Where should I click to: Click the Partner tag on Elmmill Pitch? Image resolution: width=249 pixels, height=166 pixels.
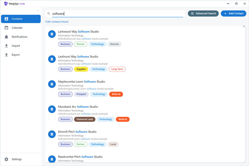tap(80, 144)
